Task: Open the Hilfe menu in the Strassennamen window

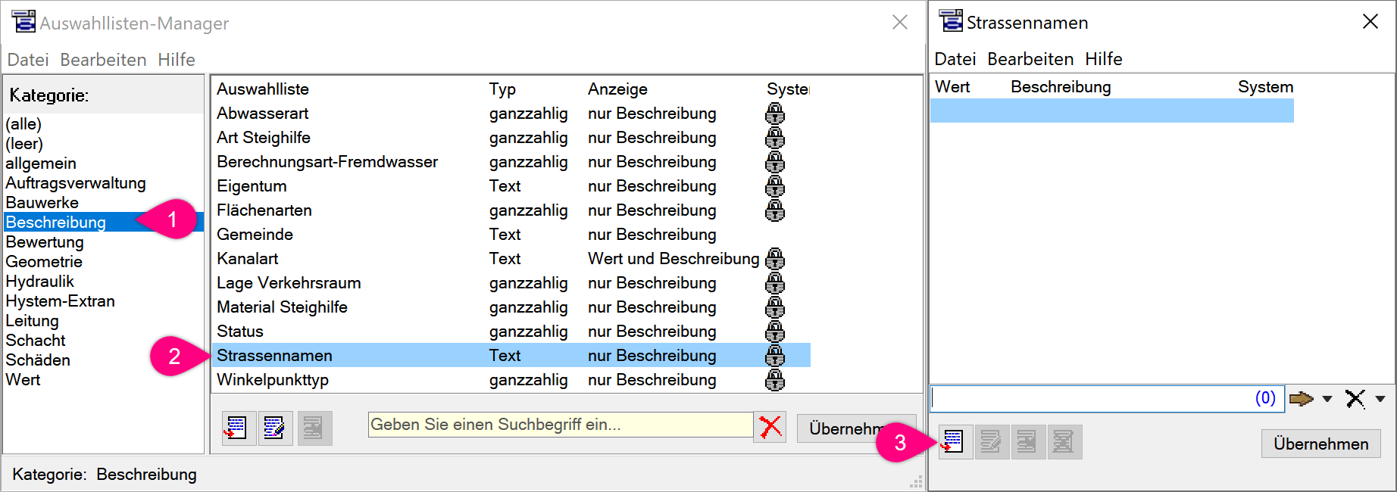Action: coord(1103,59)
